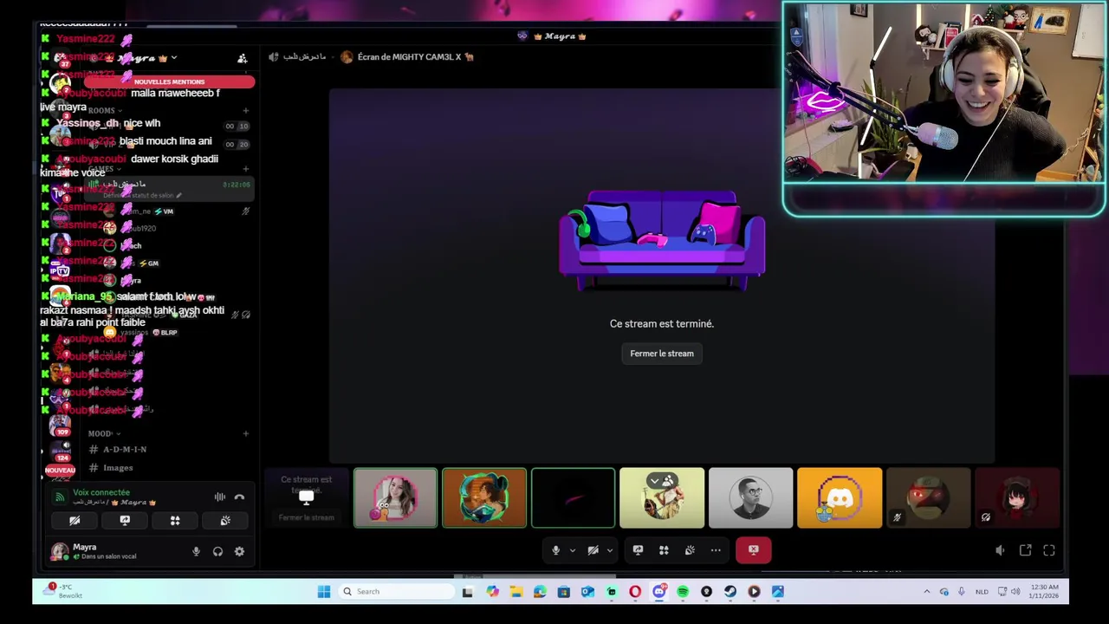The height and width of the screenshot is (624, 1109).
Task: Open the weather widget showing -3°C
Action: coord(63,591)
